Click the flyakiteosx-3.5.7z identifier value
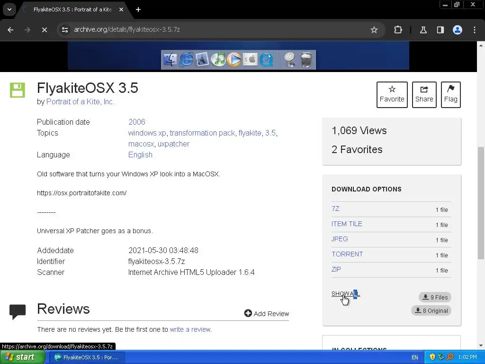485x364 pixels. point(156,262)
